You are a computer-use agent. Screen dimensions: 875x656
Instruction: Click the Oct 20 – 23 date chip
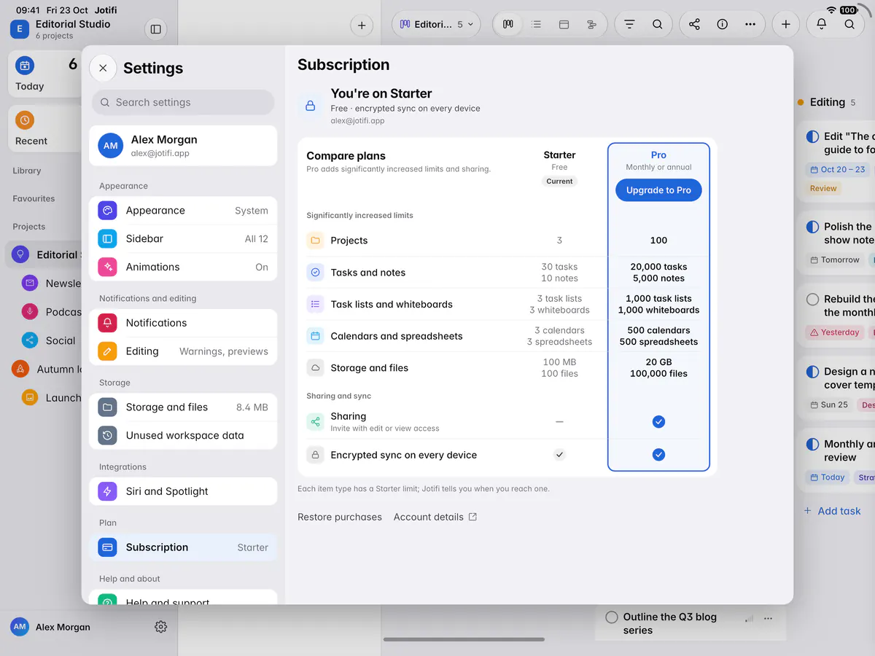(837, 169)
